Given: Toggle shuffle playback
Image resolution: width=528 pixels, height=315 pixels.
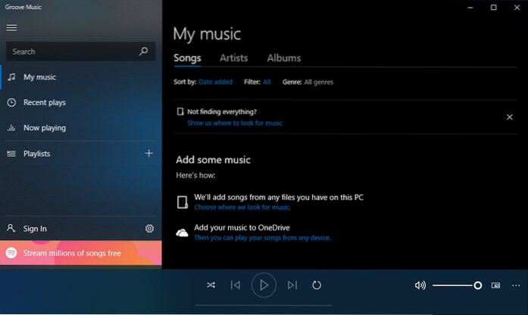Looking at the screenshot, I should click(x=211, y=285).
